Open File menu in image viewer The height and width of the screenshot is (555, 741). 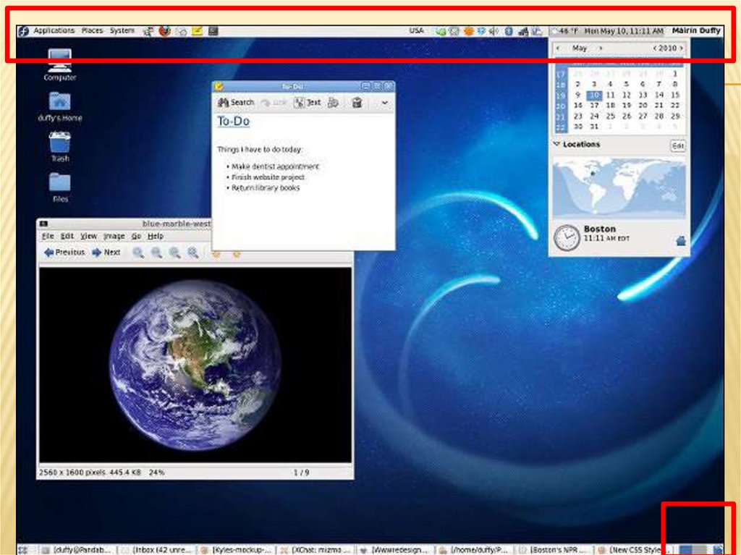click(x=48, y=236)
